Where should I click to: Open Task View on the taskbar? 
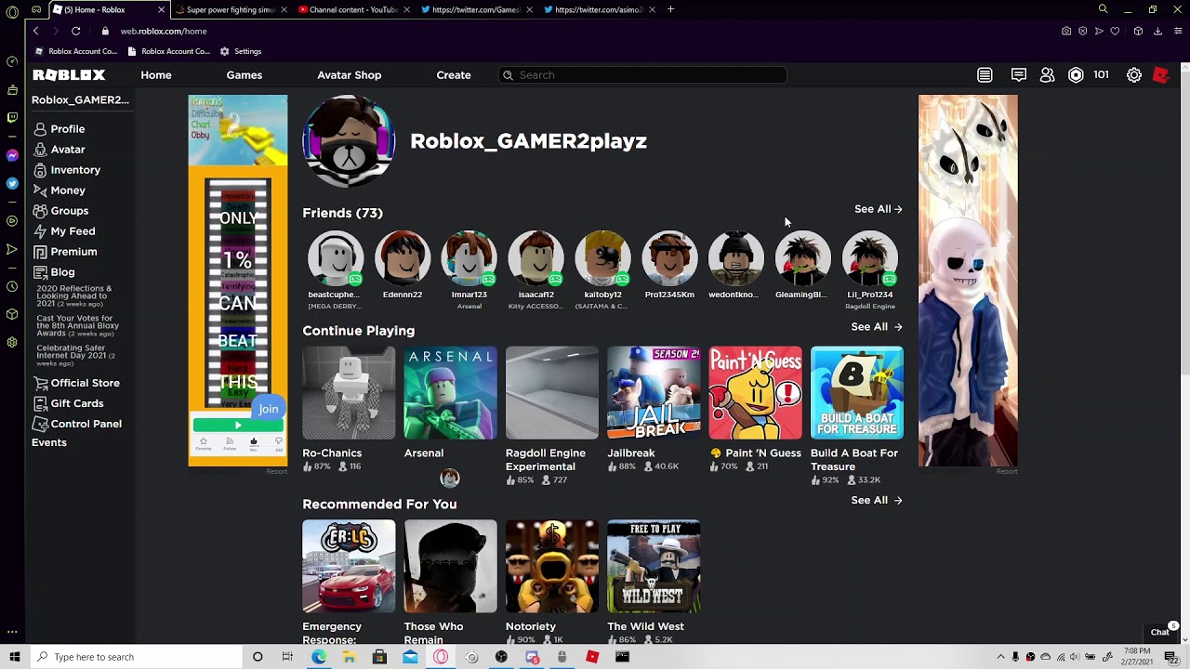[x=287, y=657]
